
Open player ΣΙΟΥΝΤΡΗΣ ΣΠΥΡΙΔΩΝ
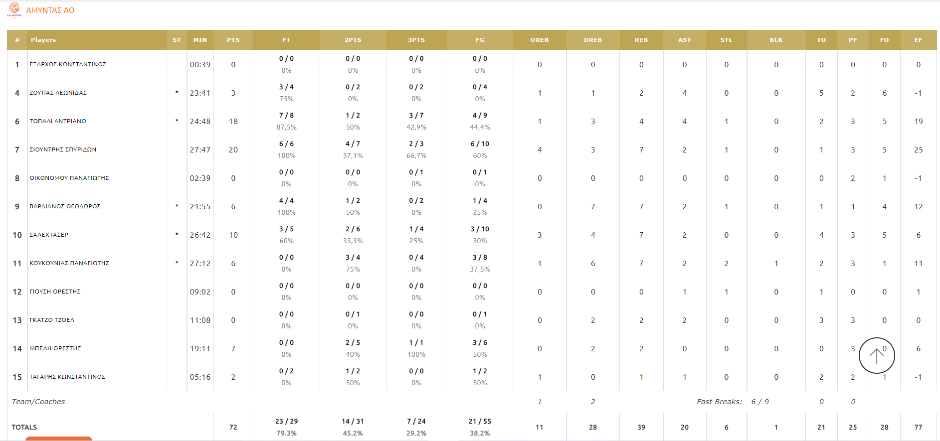pyautogui.click(x=63, y=149)
